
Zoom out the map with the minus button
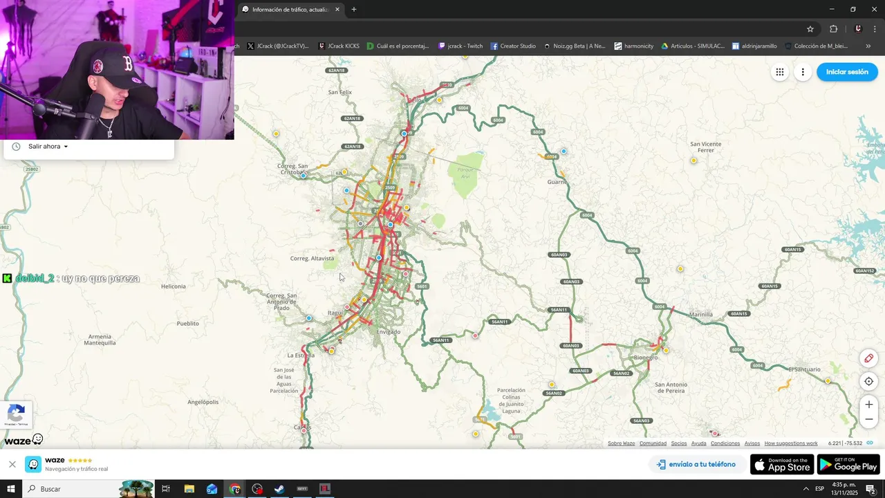(x=869, y=419)
